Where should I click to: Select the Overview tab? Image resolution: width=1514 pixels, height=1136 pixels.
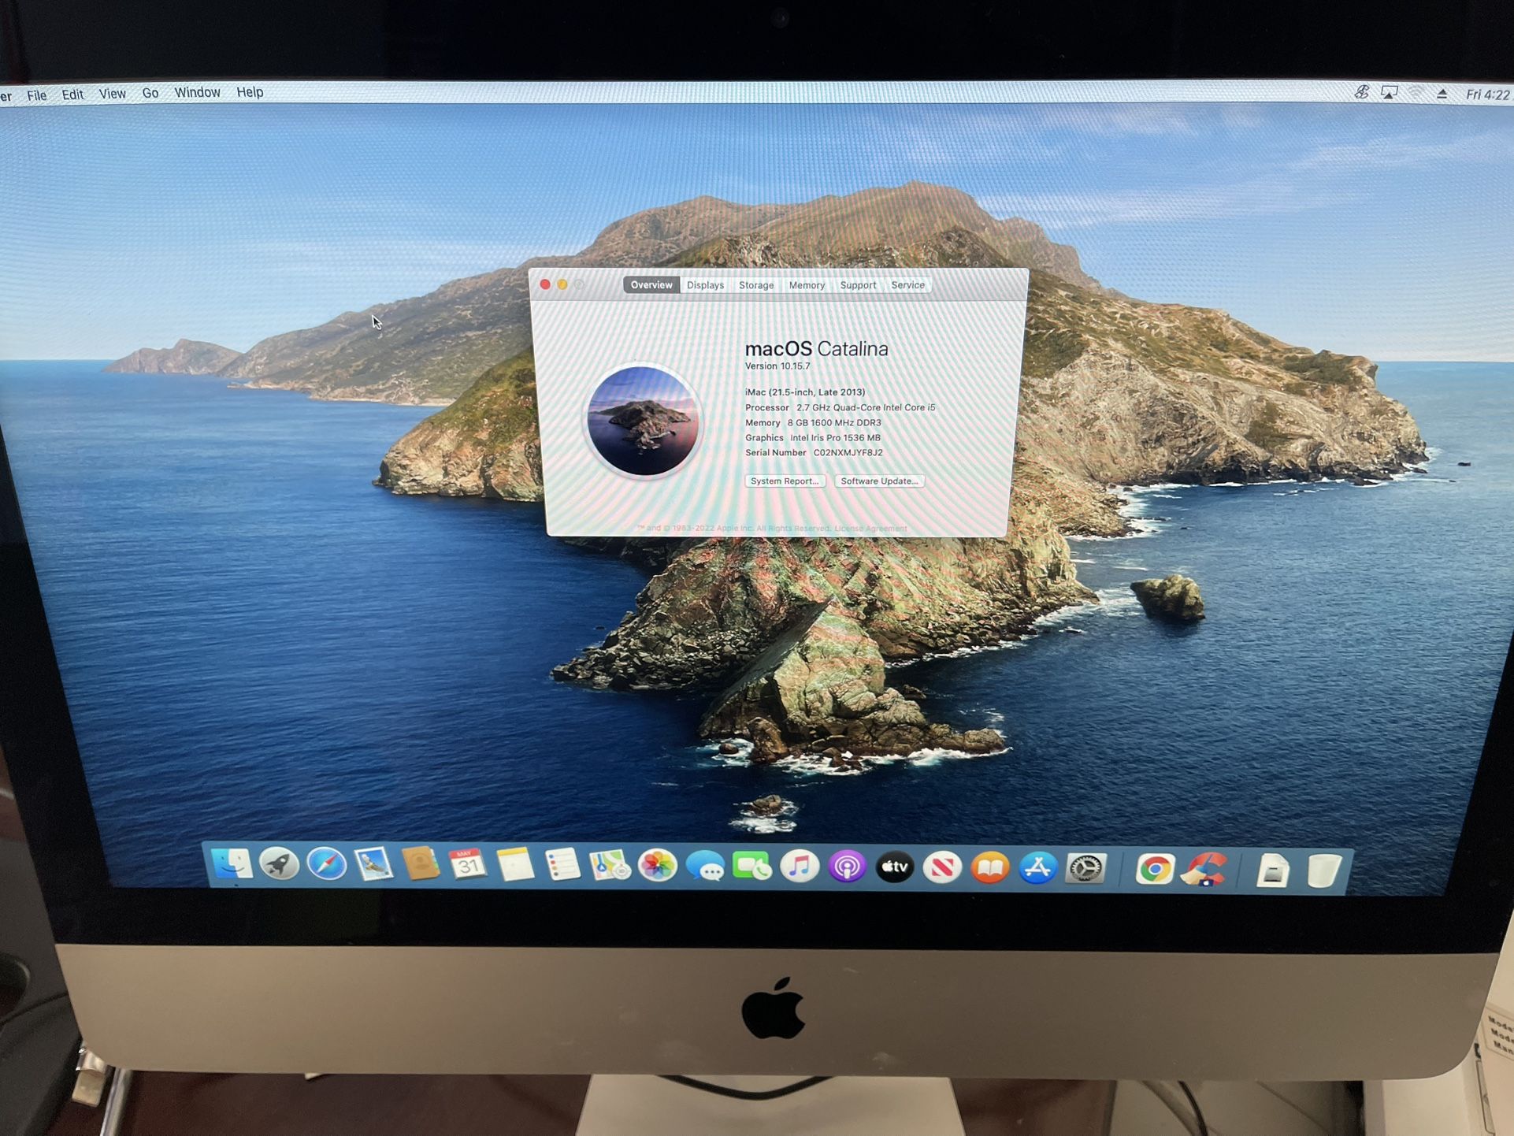[651, 285]
